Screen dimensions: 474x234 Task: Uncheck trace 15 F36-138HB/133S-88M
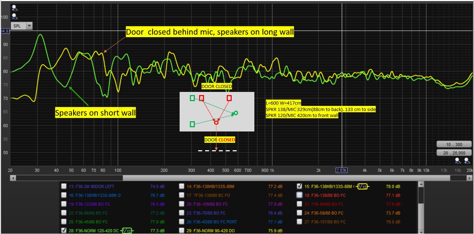click(x=299, y=186)
